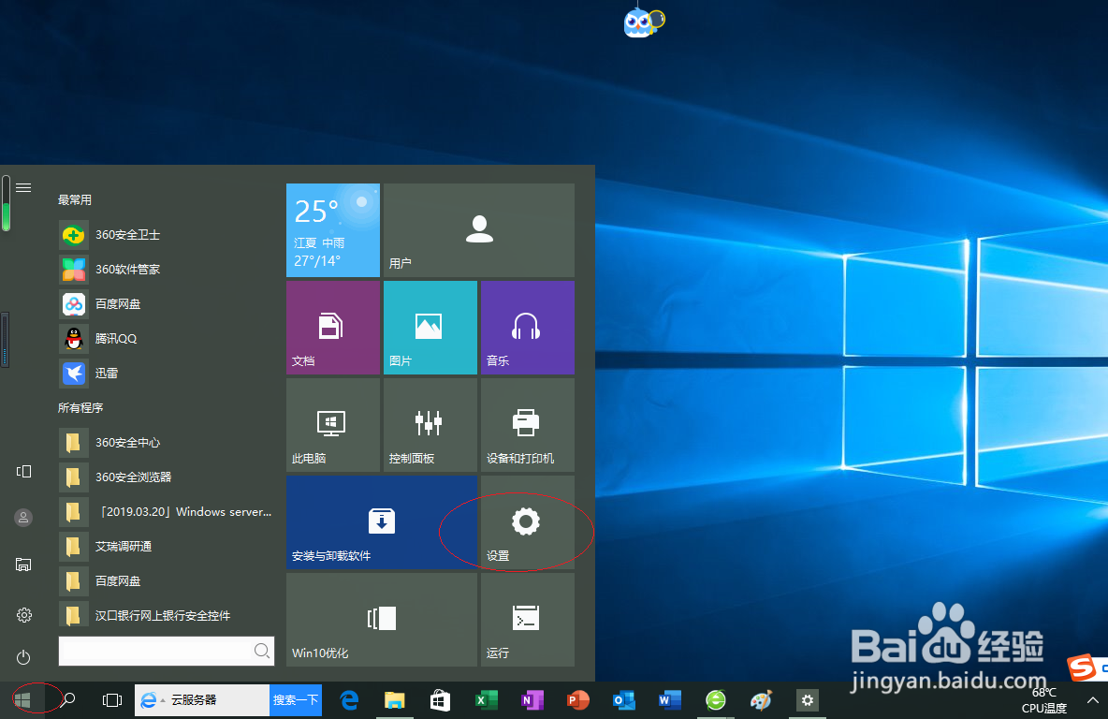This screenshot has height=719, width=1108.
Task: Start Excel from the taskbar
Action: tap(486, 699)
